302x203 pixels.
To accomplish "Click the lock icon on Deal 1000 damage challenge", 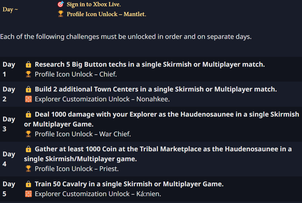I will 28,114.
